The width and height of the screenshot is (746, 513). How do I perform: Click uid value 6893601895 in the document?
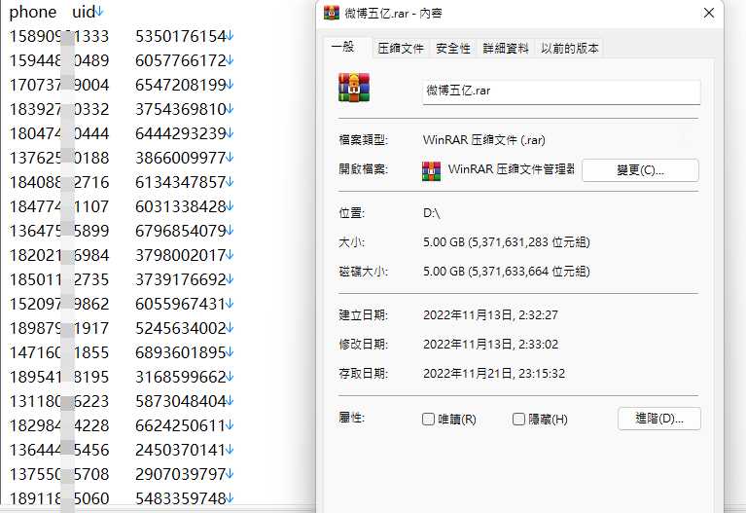[x=180, y=352]
